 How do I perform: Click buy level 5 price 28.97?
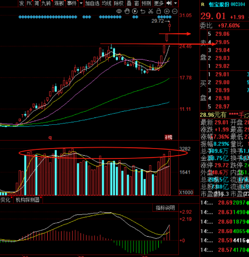[x=222, y=107]
